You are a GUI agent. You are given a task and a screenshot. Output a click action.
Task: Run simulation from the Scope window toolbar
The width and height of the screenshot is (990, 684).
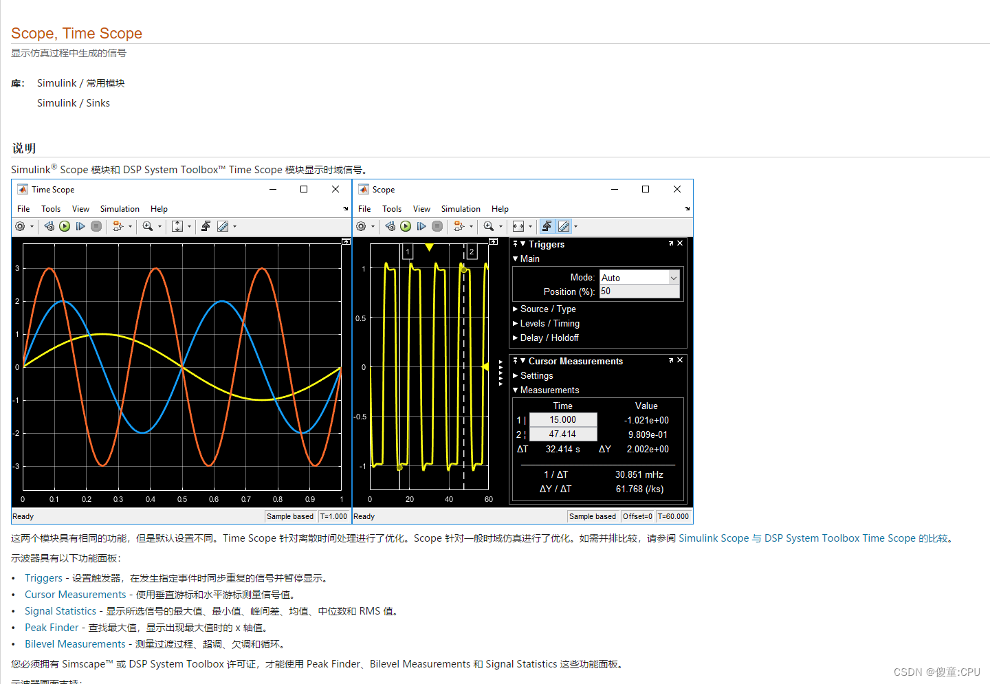[406, 226]
